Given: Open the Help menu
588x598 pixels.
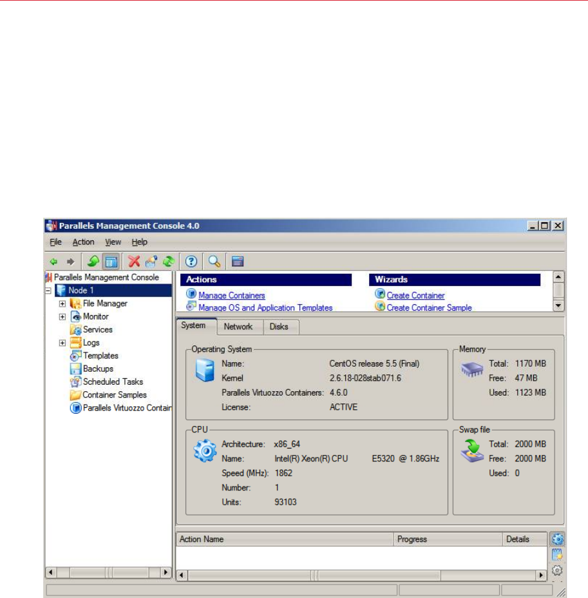Looking at the screenshot, I should pos(140,242).
